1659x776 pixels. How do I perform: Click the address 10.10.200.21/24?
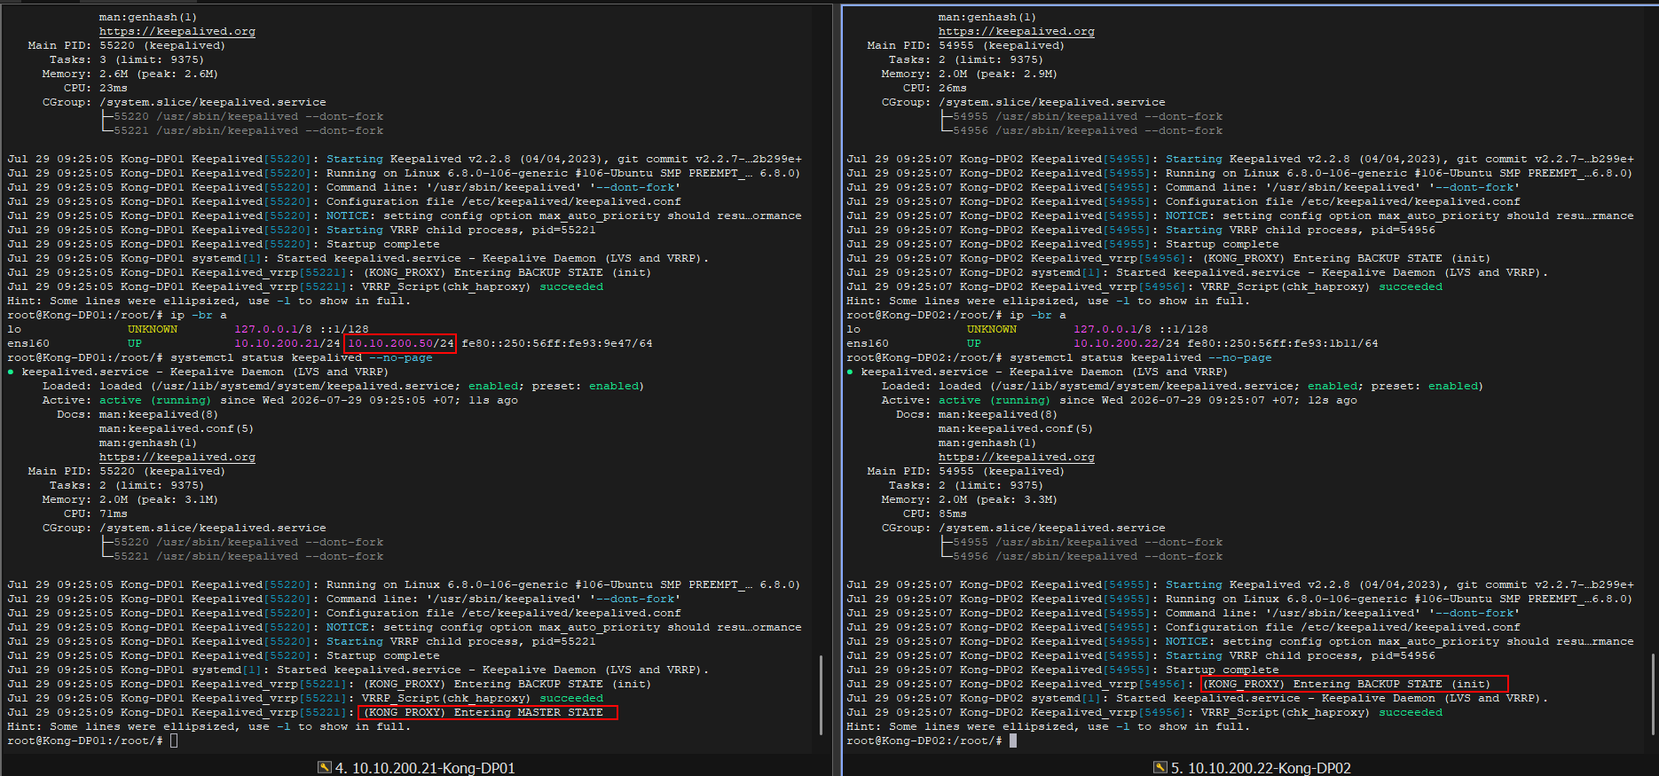[287, 343]
